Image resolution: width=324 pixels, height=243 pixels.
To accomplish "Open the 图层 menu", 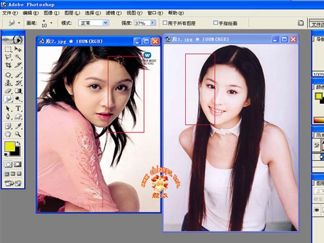I will [72, 13].
